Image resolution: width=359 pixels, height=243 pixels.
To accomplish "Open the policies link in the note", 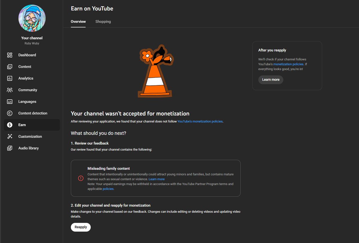I will point(108,189).
